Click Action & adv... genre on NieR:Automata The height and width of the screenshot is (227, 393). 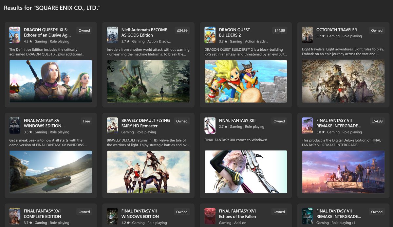coord(159,42)
